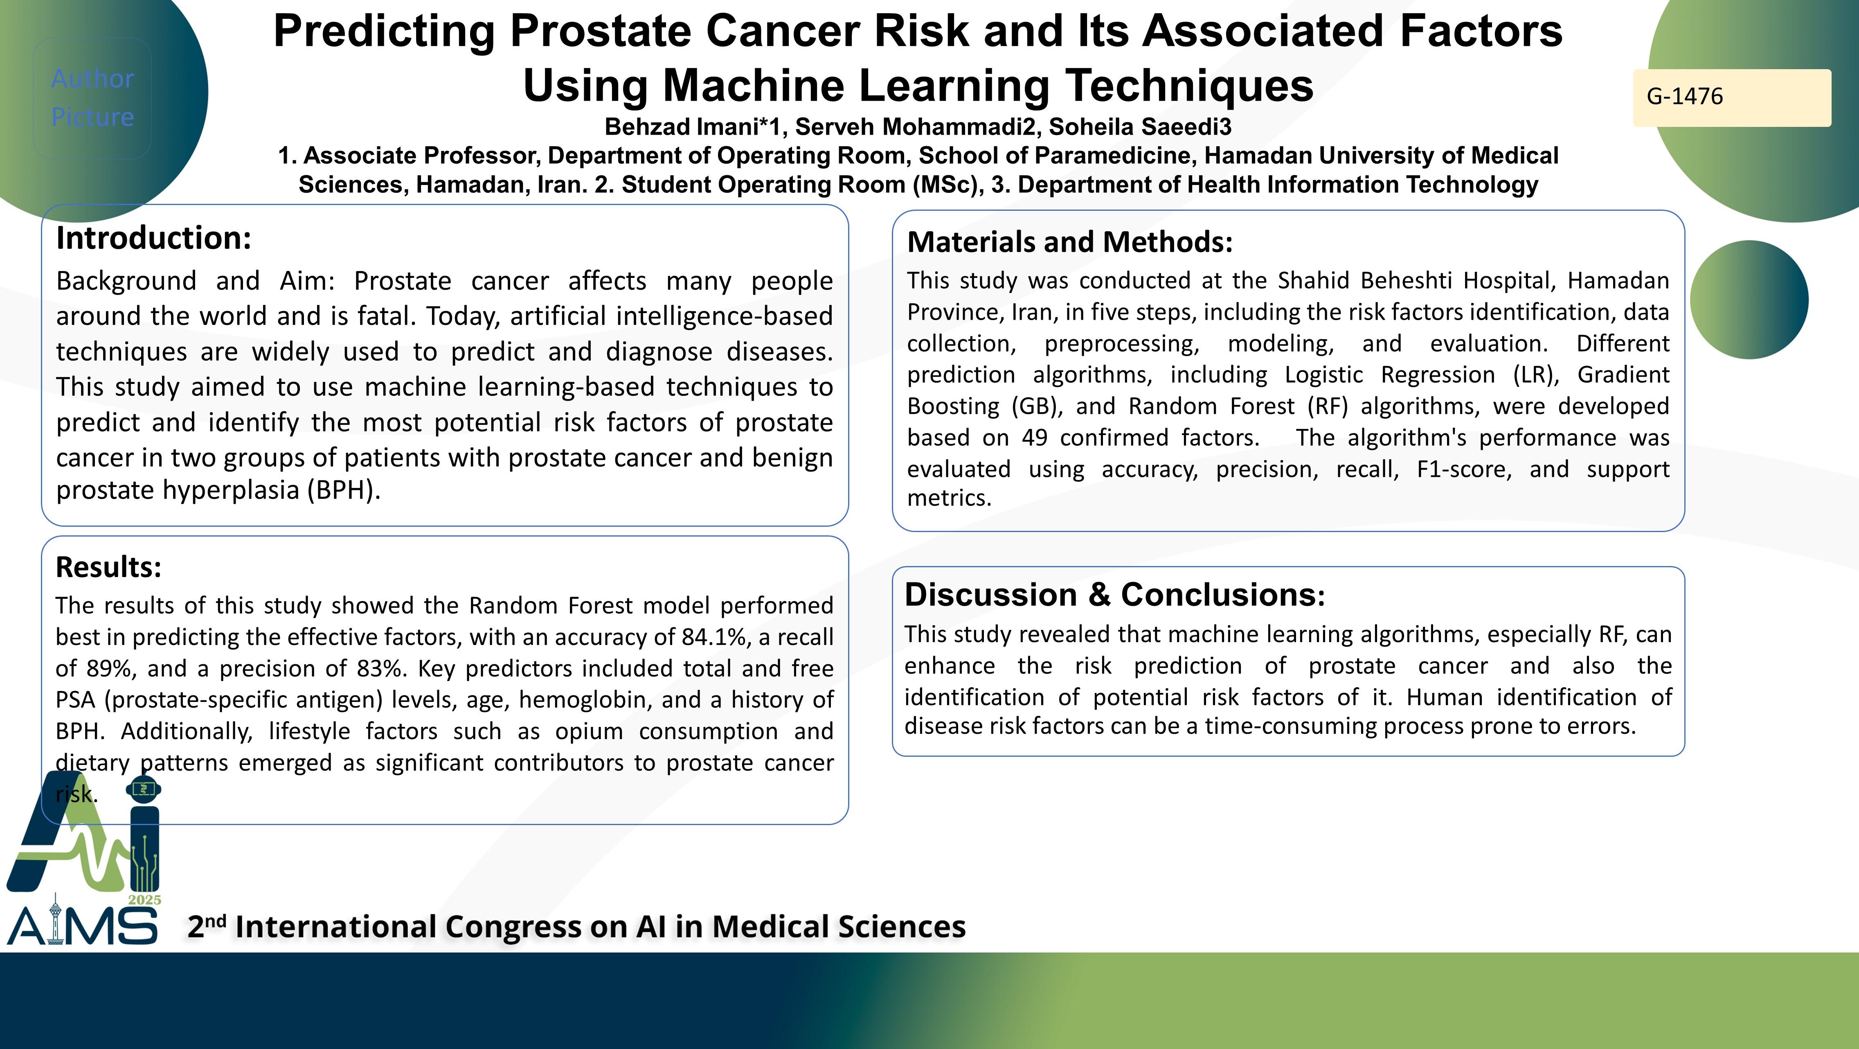Image resolution: width=1859 pixels, height=1049 pixels.
Task: Click the Methods paragraph about Shahid Beheshti Hospital
Action: coord(1288,388)
